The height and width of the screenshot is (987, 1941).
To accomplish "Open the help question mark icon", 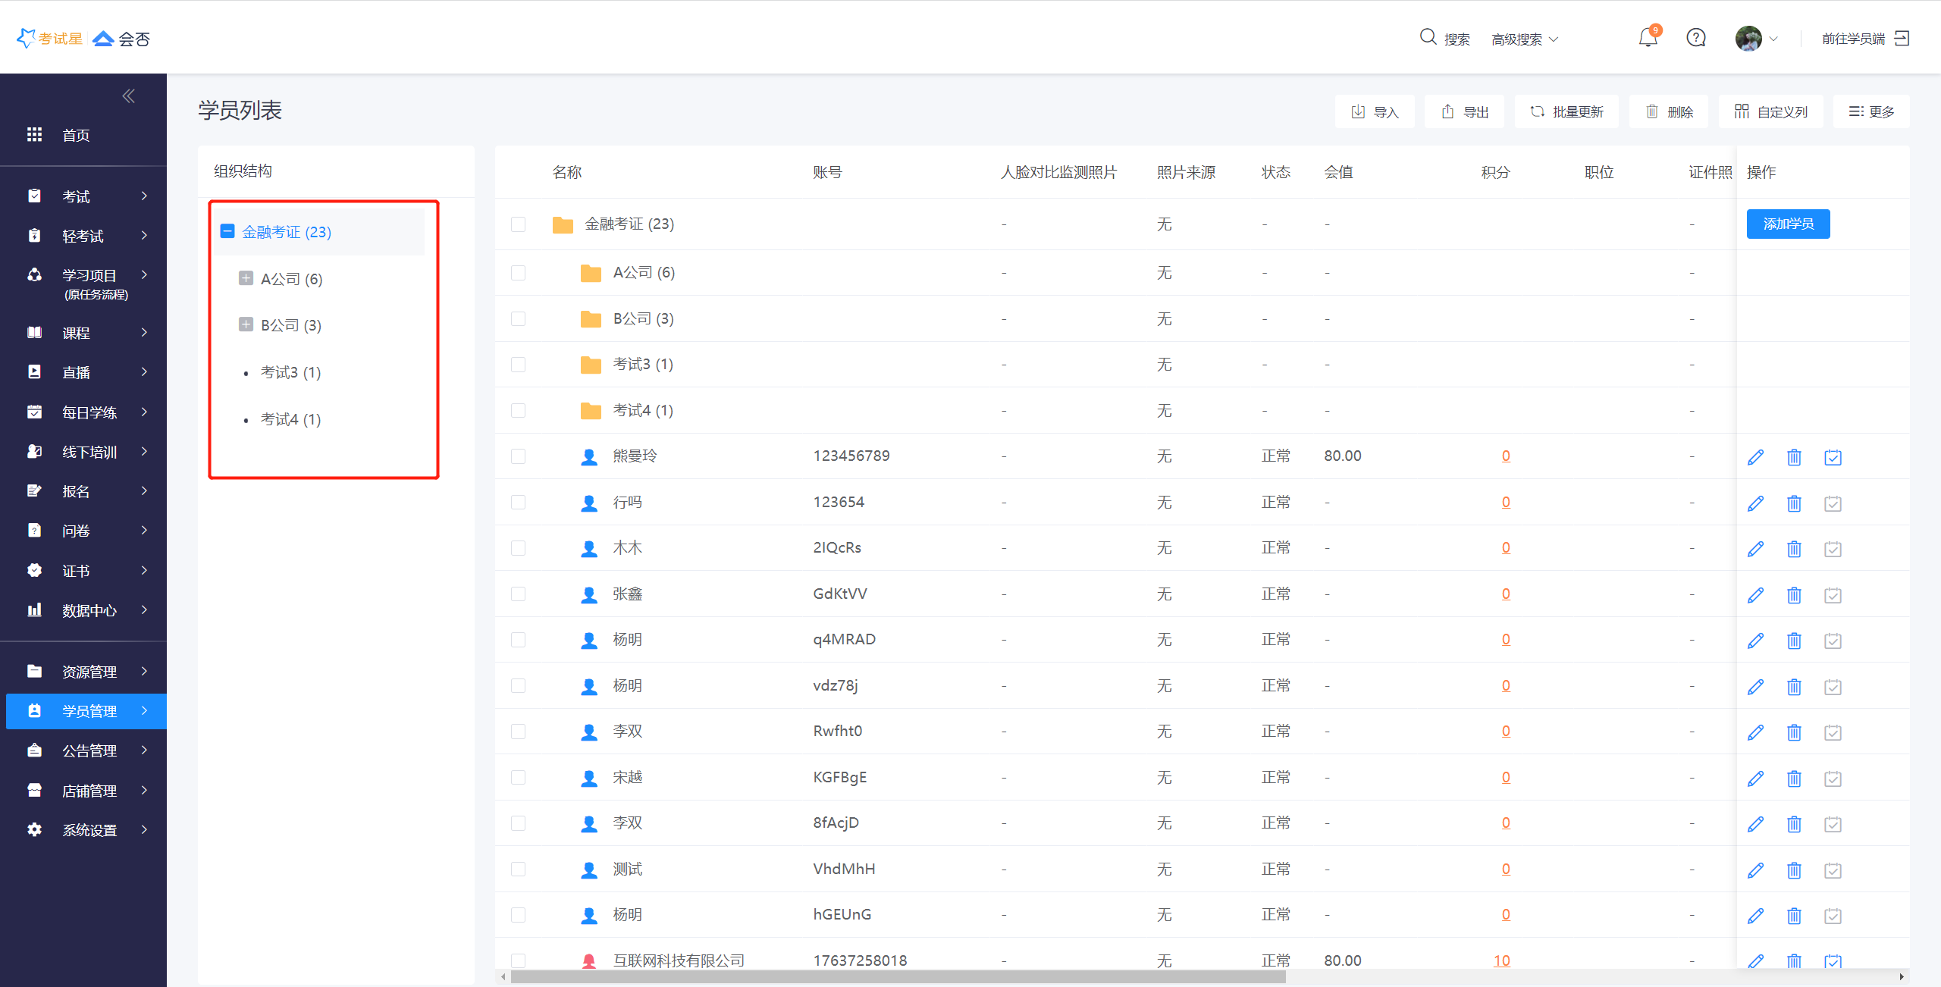I will pos(1696,38).
